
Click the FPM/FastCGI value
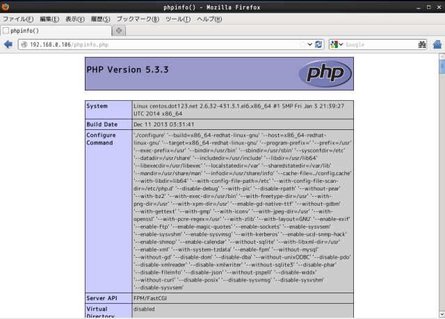(x=150, y=298)
